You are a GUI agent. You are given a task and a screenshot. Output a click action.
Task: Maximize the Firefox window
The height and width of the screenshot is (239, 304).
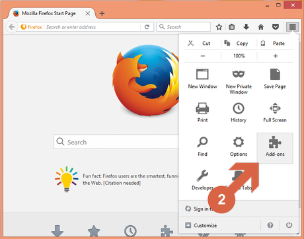click(x=278, y=5)
